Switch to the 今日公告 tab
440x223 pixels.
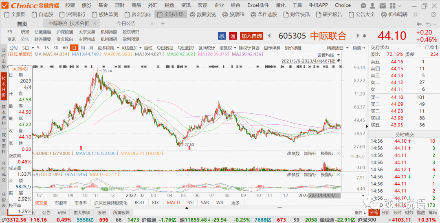pos(126,24)
